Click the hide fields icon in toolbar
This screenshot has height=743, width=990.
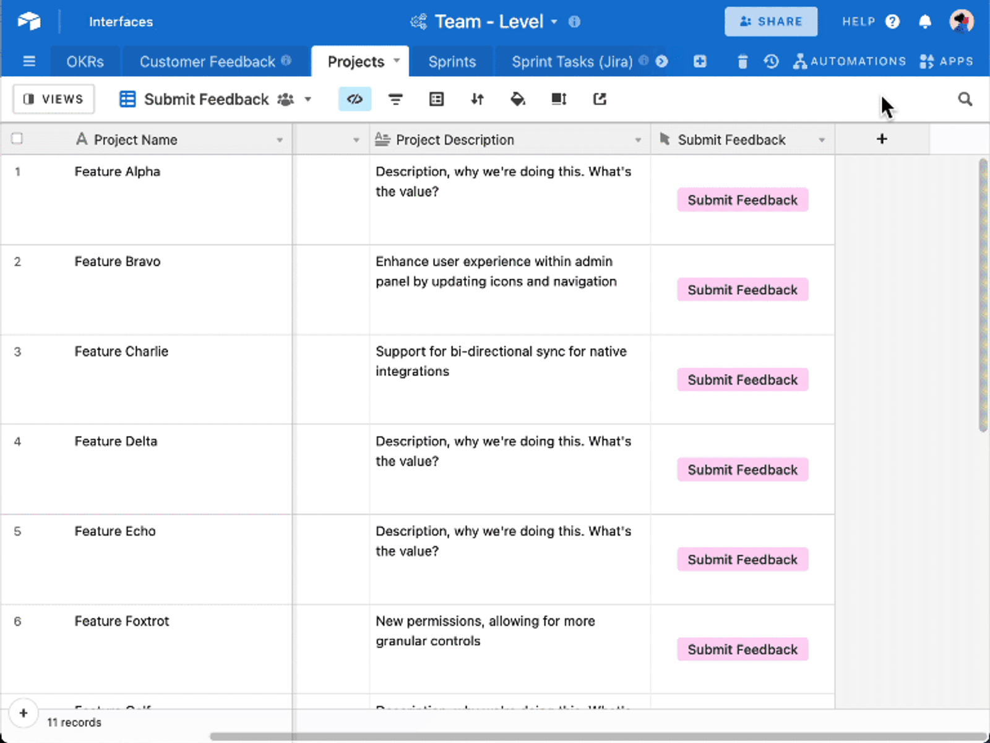pyautogui.click(x=355, y=99)
